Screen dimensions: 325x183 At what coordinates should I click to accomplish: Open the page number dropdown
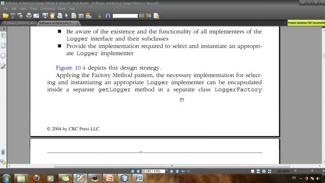pos(167,171)
